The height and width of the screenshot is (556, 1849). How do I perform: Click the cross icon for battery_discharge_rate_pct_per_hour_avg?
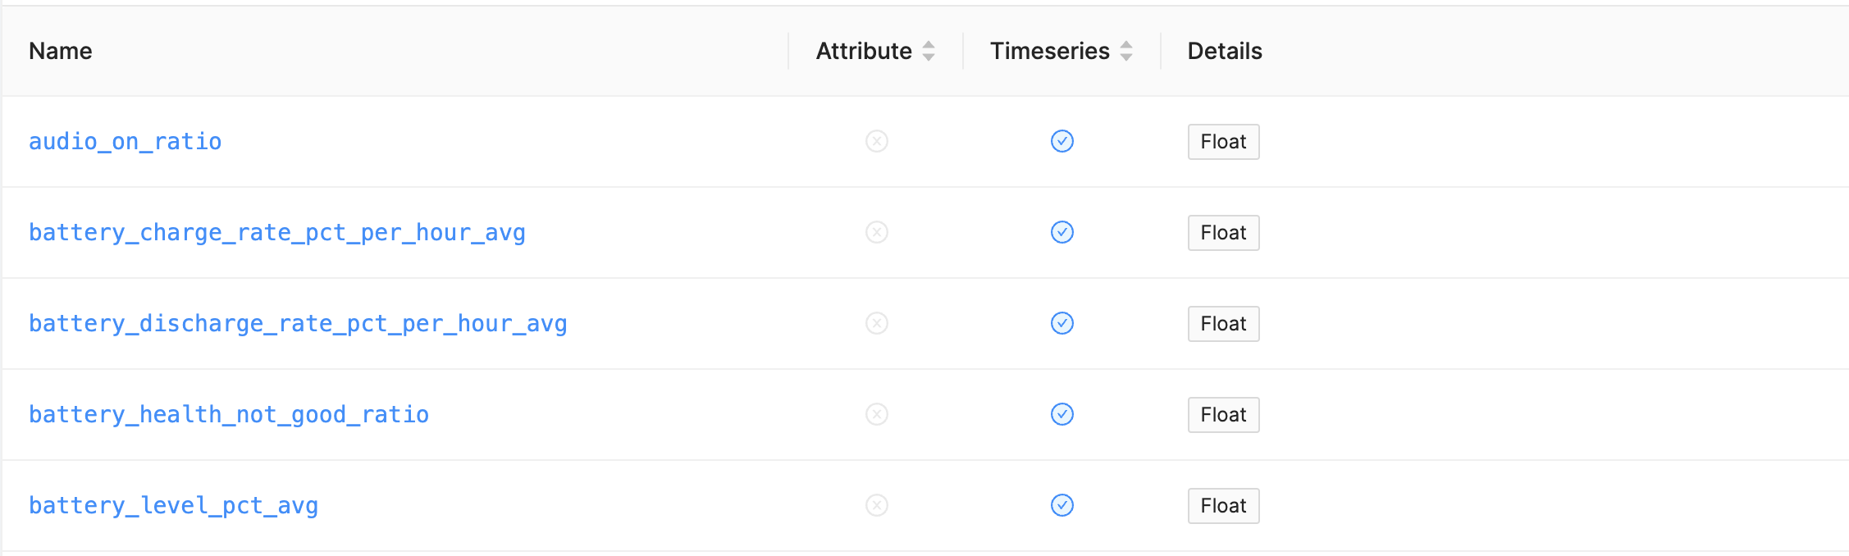[x=877, y=324]
